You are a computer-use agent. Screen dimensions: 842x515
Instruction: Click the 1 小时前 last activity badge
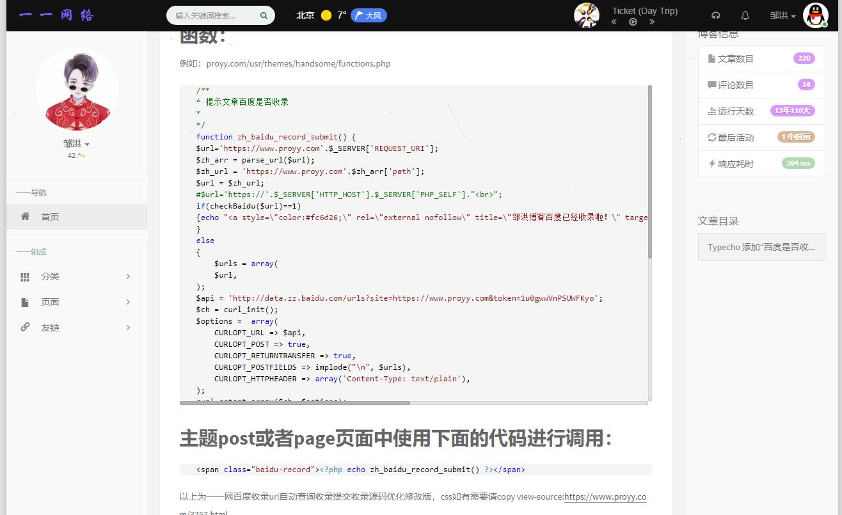(796, 137)
